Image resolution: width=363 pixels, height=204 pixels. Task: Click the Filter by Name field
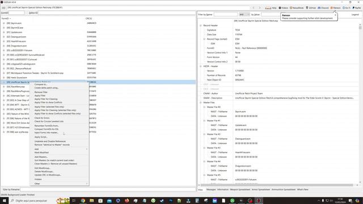226,14
